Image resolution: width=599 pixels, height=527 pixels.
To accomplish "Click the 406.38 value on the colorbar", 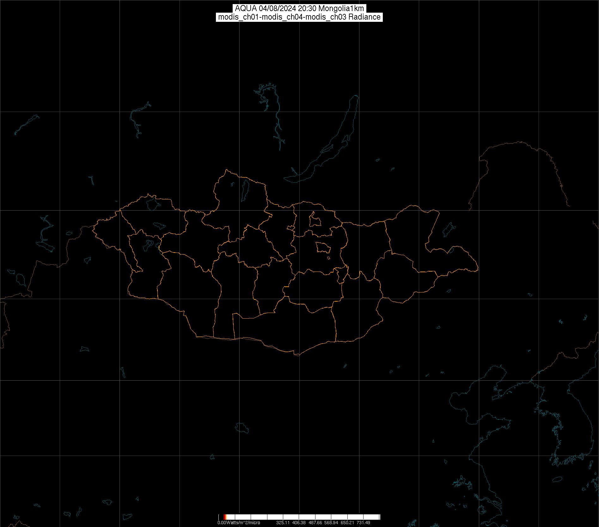I will [x=299, y=523].
